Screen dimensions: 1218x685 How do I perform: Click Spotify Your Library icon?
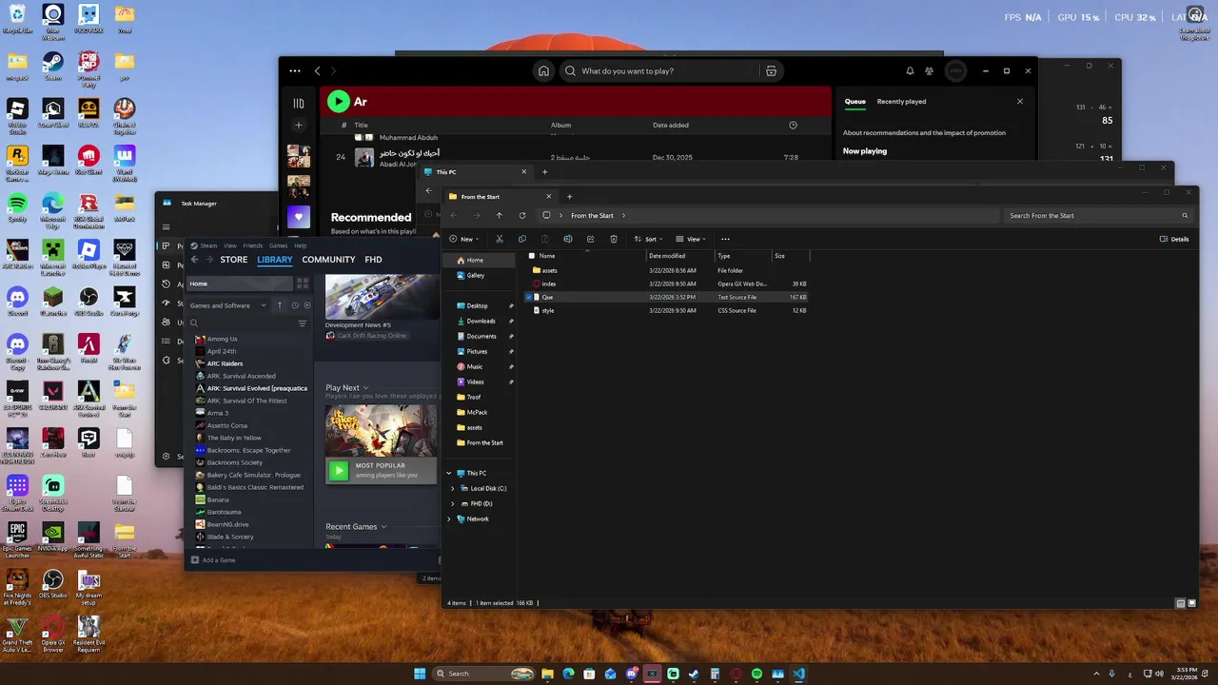pos(299,103)
